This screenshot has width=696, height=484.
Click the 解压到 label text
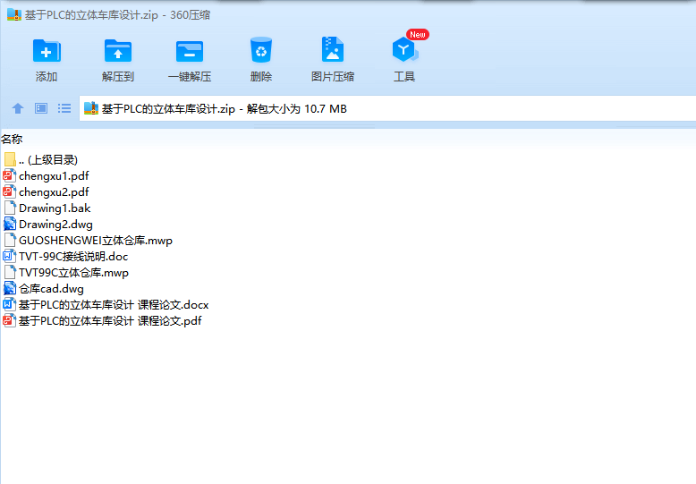[118, 77]
